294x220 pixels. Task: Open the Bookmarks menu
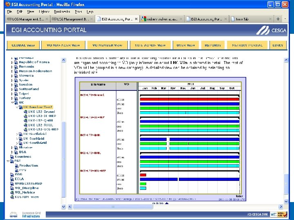pyautogui.click(x=62, y=12)
